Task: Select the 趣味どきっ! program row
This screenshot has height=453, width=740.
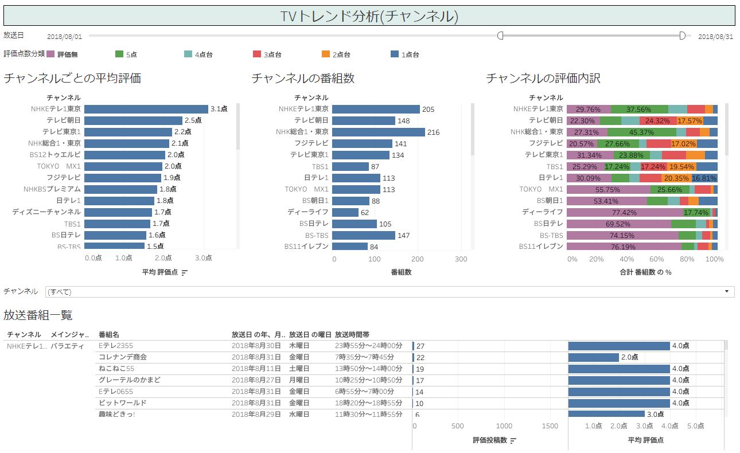Action: pyautogui.click(x=117, y=414)
